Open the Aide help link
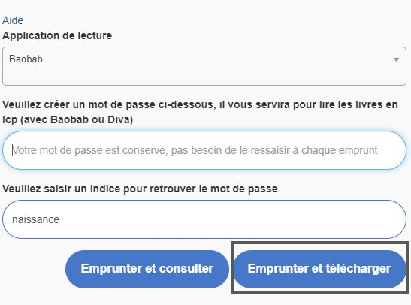 (x=13, y=20)
